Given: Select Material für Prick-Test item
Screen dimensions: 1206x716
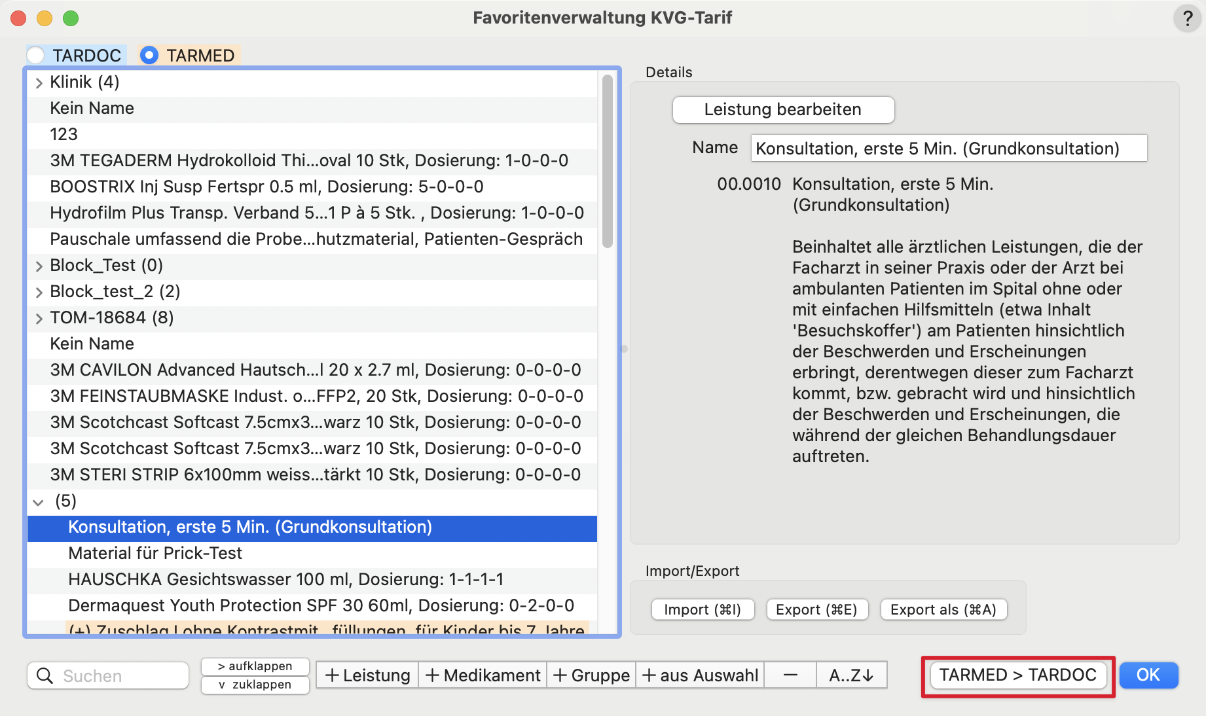Looking at the screenshot, I should [155, 554].
